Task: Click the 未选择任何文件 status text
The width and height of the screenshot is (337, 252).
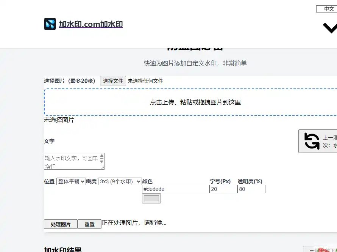Action: [x=145, y=81]
